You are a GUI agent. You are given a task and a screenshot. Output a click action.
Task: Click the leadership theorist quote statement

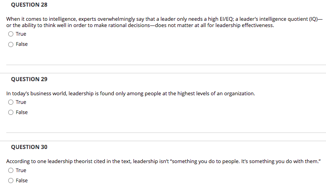(x=163, y=162)
